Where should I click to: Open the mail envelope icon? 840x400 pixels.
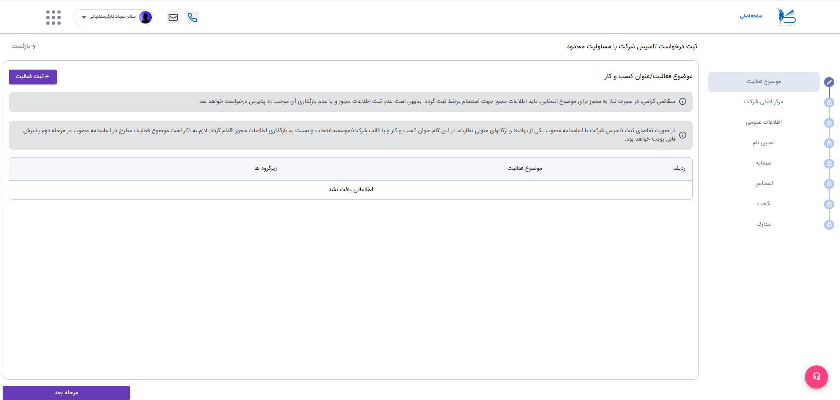pos(173,17)
